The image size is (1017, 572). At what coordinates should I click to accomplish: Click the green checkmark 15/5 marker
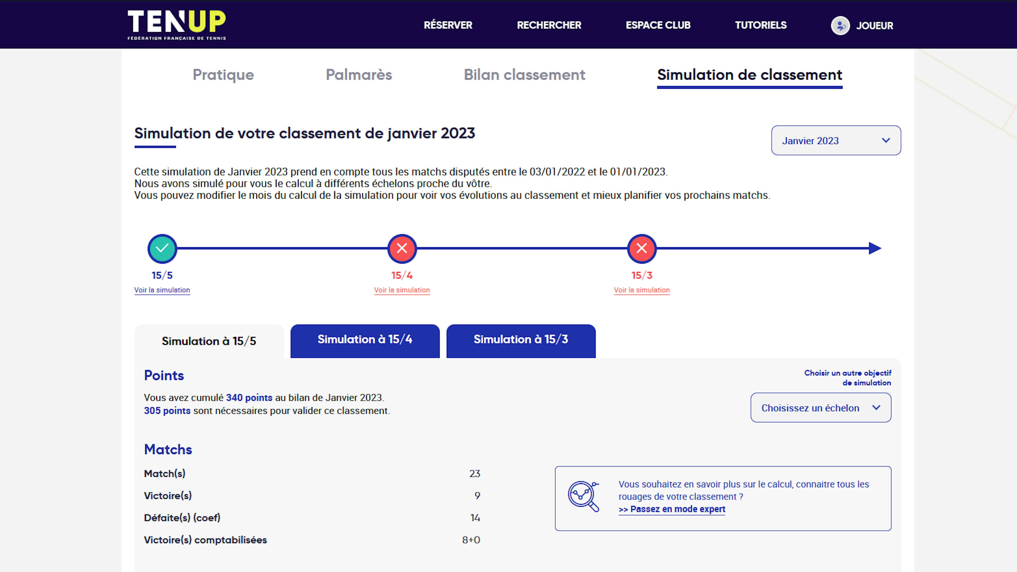pyautogui.click(x=162, y=249)
